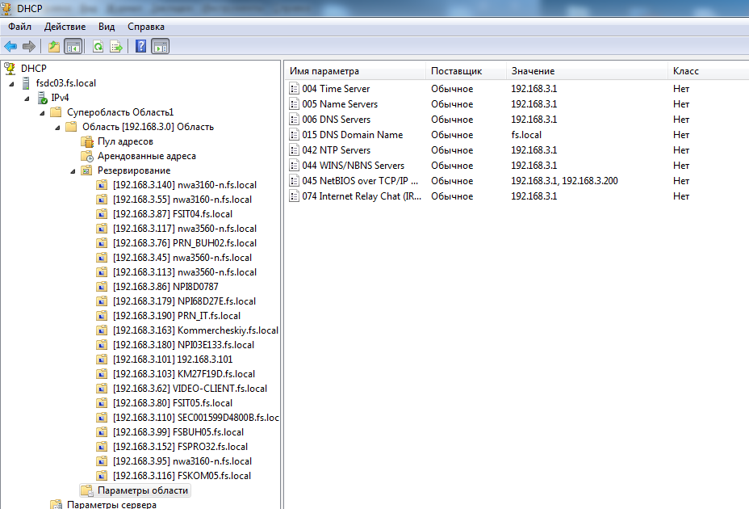Viewport: 749px width, 509px height.
Task: Click the Арендованные адреса icon
Action: coord(87,156)
